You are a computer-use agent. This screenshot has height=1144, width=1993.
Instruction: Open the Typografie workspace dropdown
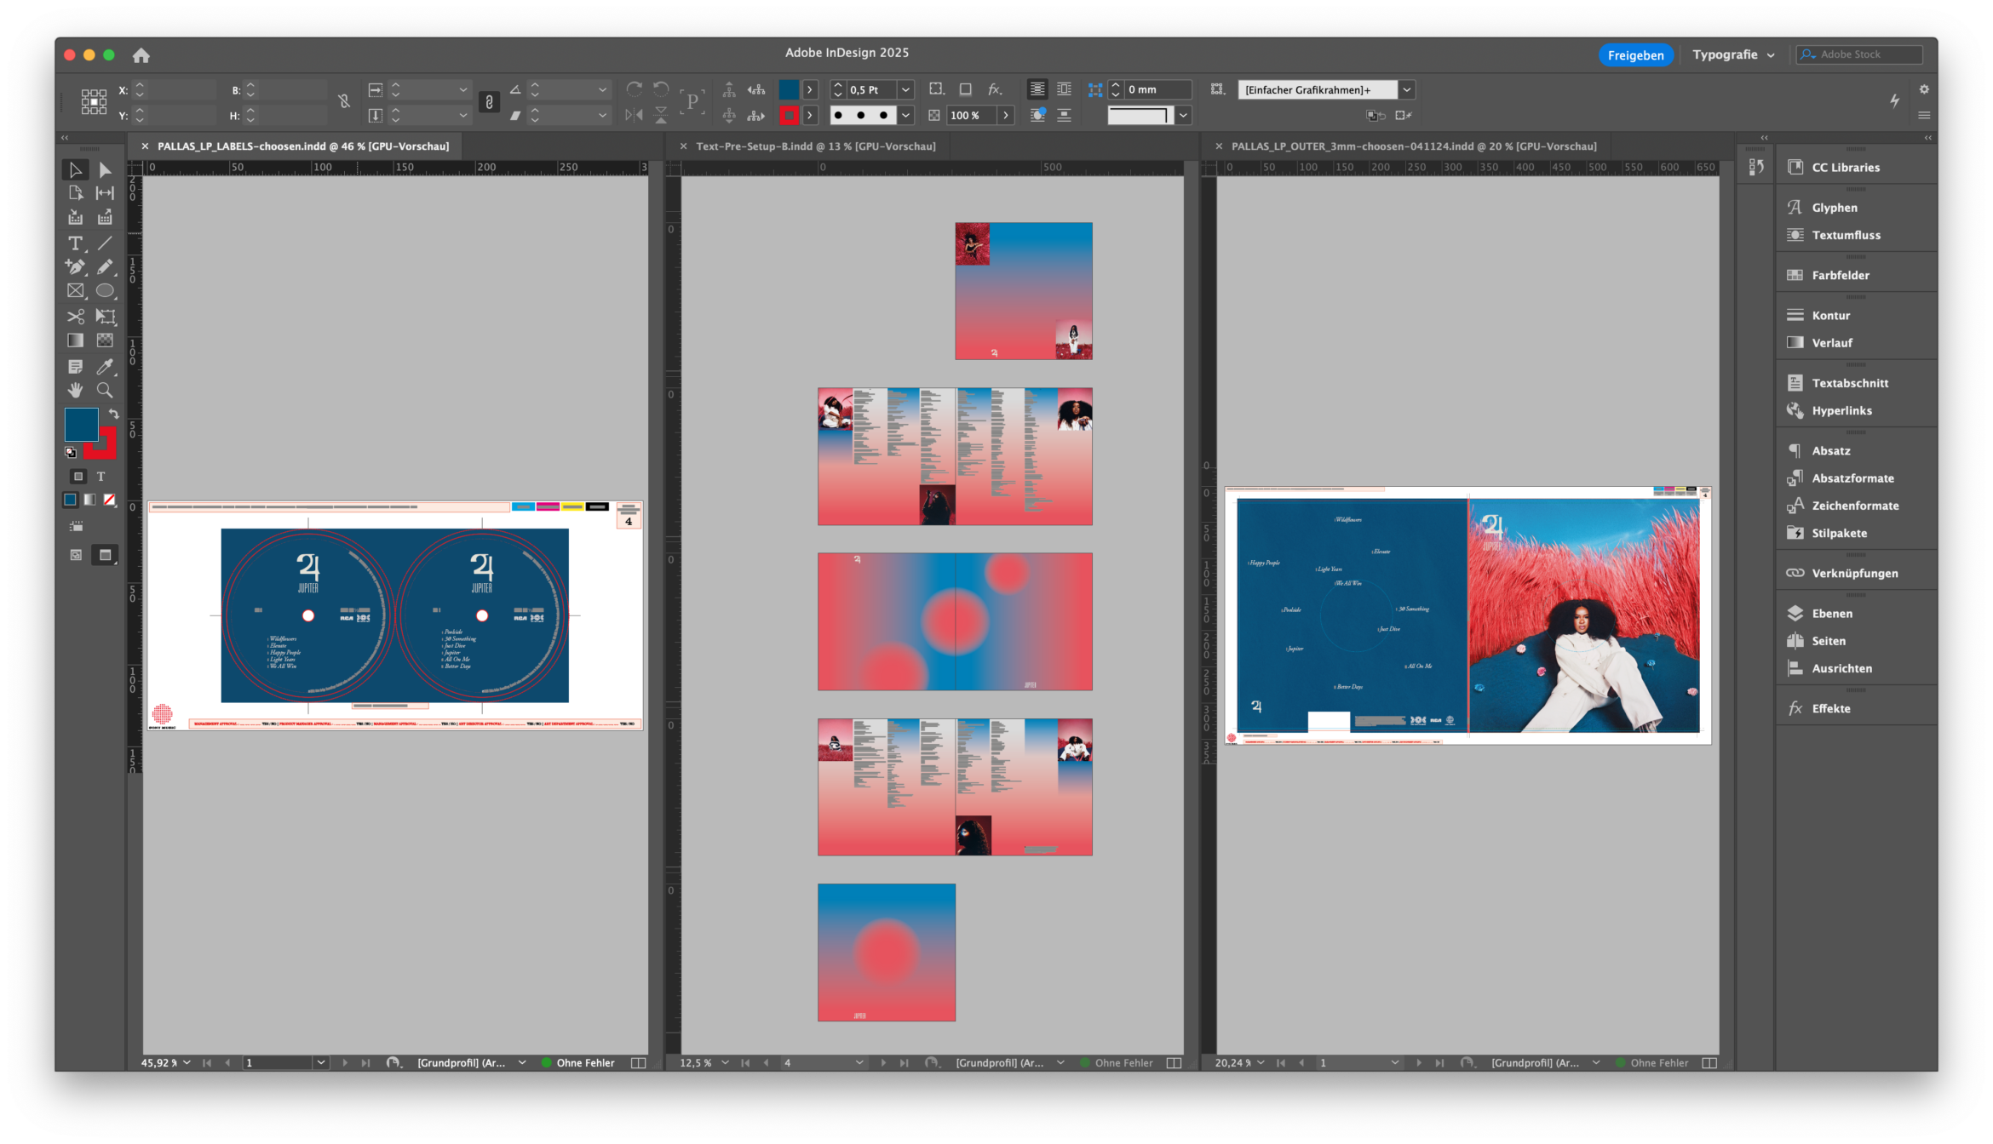click(x=1733, y=54)
